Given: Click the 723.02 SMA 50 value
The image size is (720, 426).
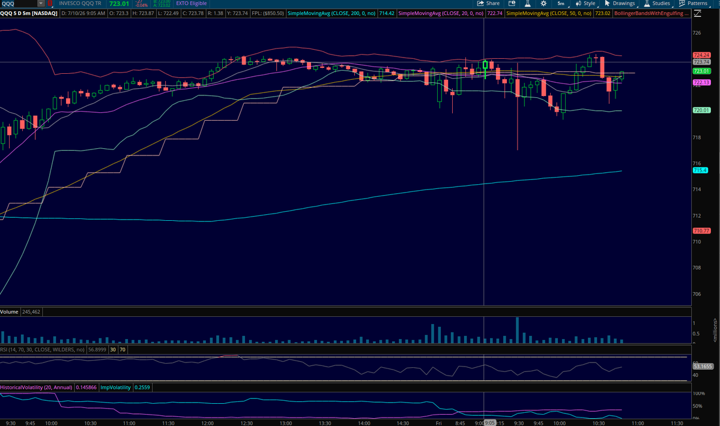Looking at the screenshot, I should [x=602, y=13].
